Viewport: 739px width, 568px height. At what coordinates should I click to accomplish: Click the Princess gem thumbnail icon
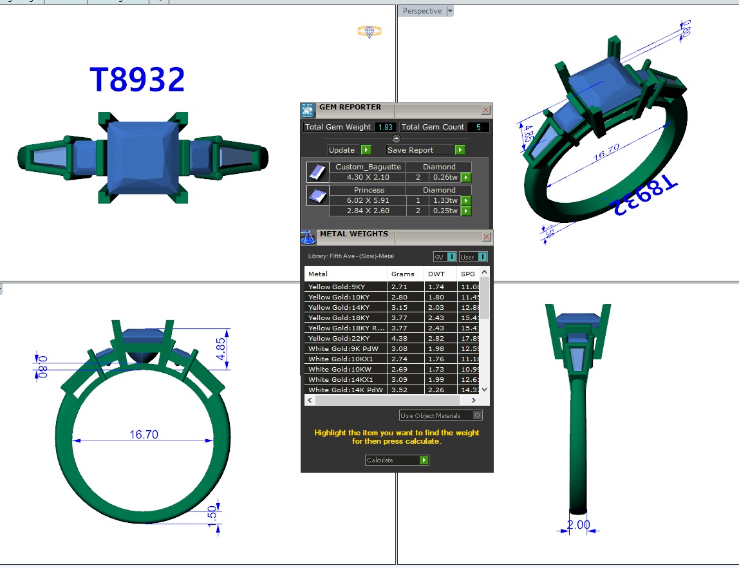(317, 195)
